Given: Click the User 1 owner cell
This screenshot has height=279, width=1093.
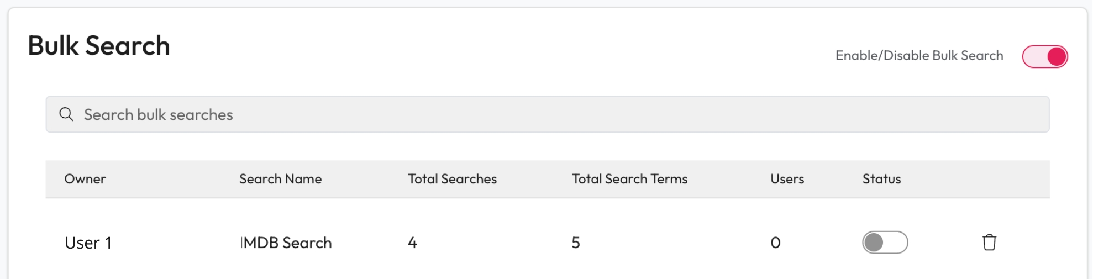Looking at the screenshot, I should [88, 243].
